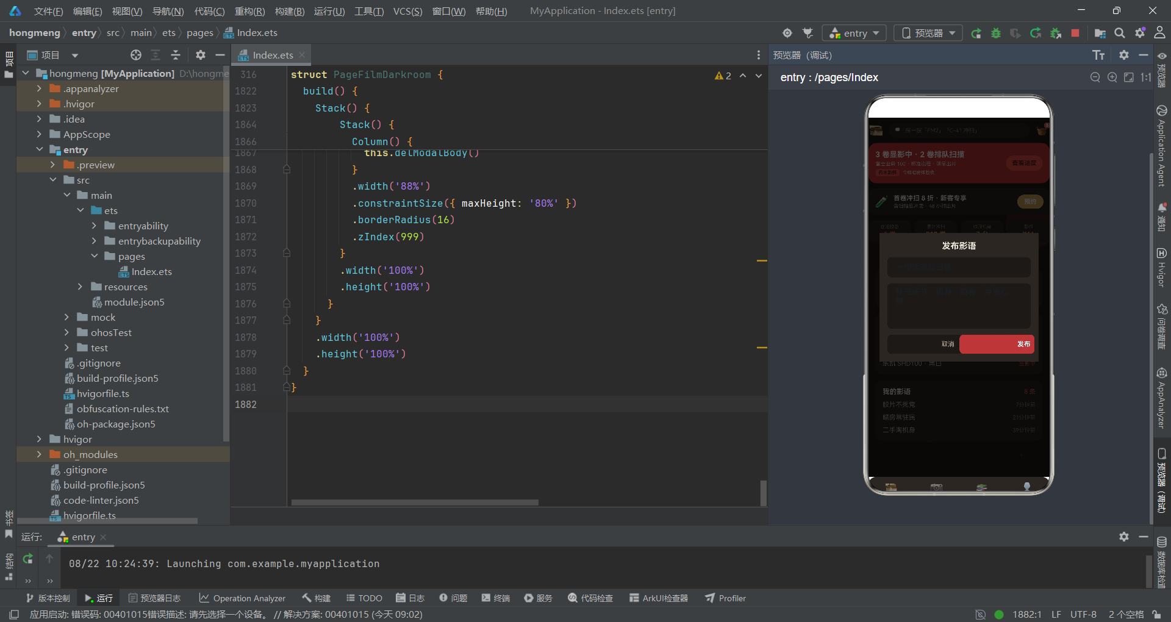
Task: Click the Run 'entry' green arrow icon
Action: pos(976,33)
